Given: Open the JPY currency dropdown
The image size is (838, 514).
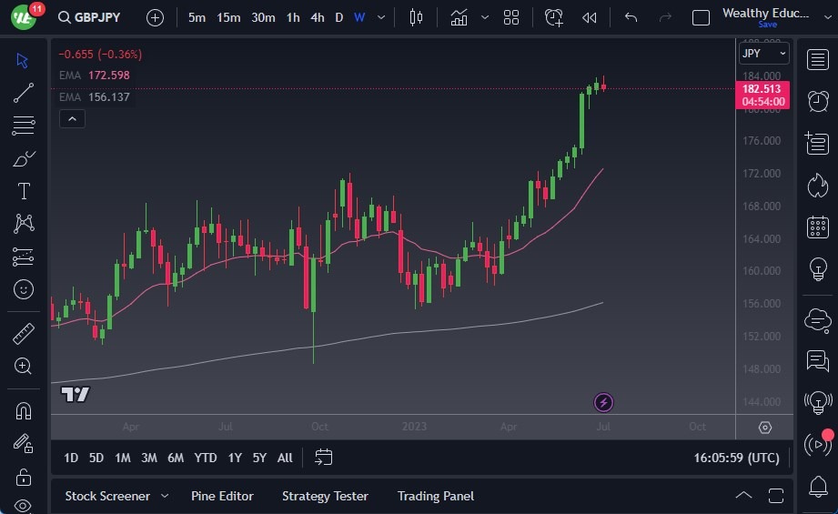Looking at the screenshot, I should click(763, 54).
